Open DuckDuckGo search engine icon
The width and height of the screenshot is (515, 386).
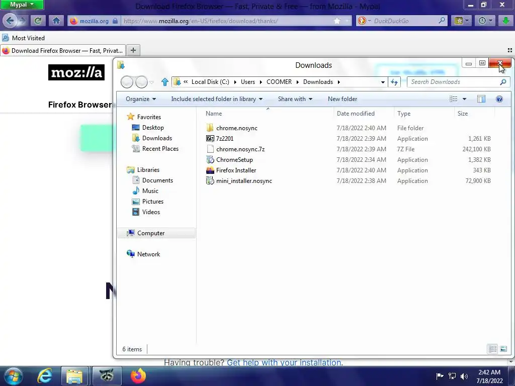coord(362,21)
